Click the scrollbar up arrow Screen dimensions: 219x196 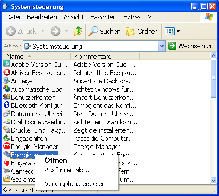[213, 56]
